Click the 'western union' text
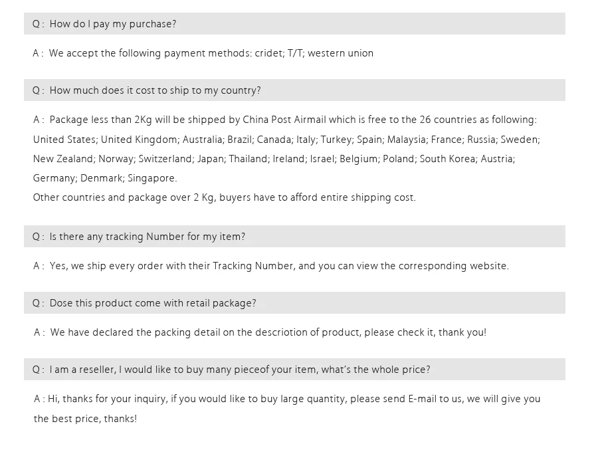 coord(340,53)
